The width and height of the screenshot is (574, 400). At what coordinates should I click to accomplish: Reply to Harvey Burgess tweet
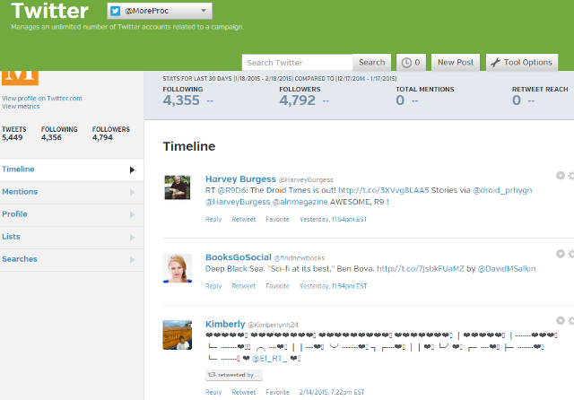click(x=213, y=219)
